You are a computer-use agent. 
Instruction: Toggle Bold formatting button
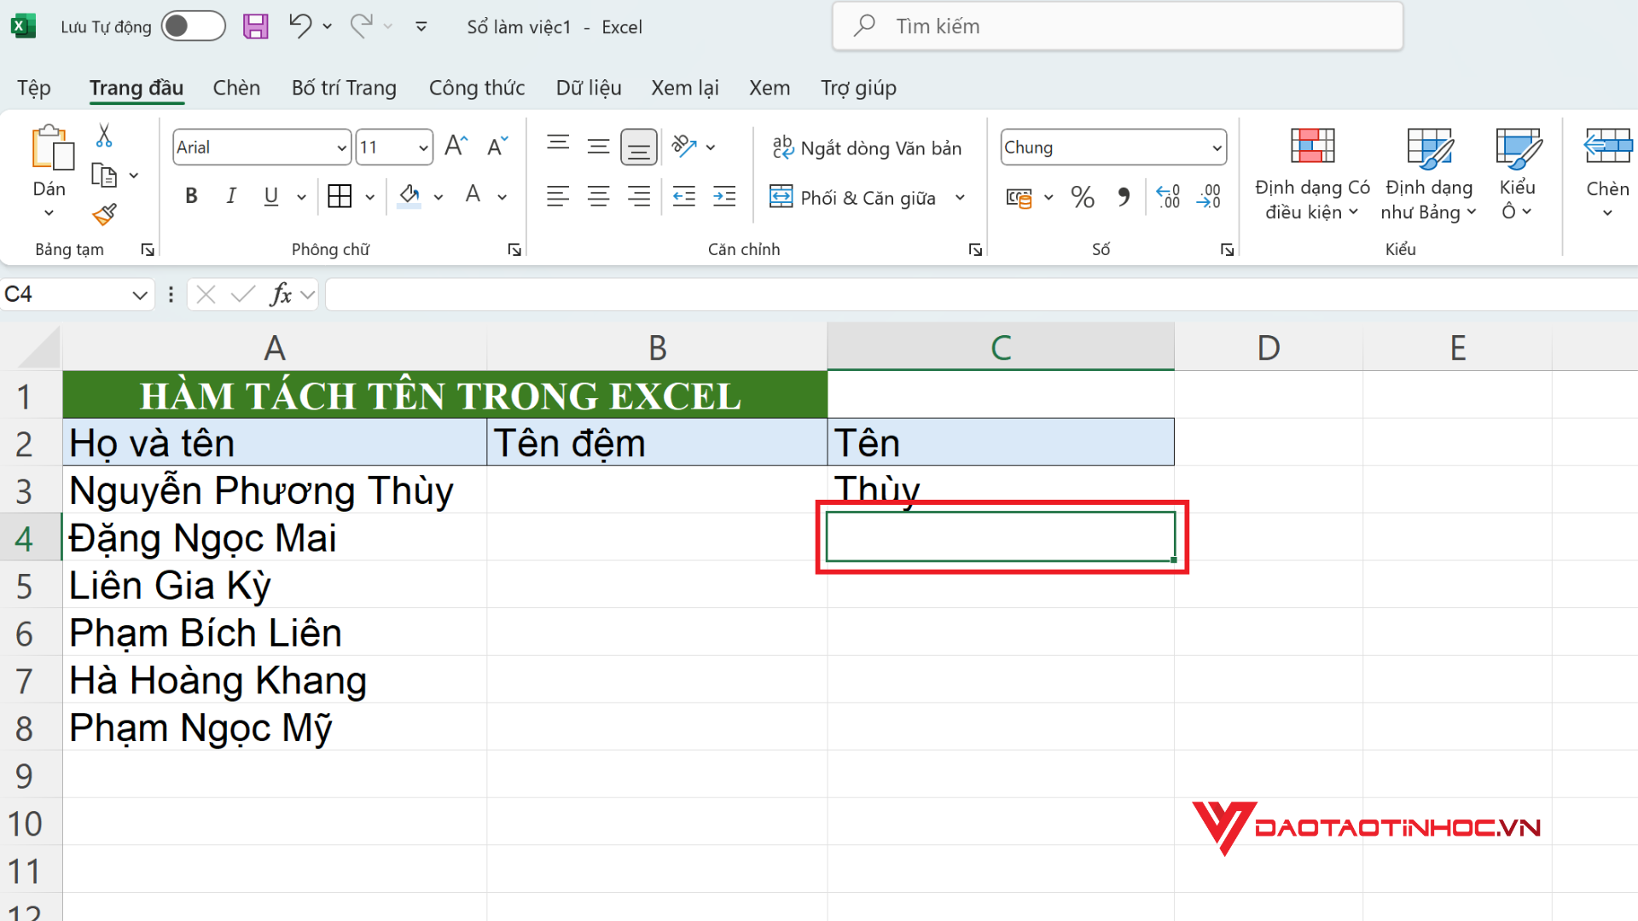point(191,197)
